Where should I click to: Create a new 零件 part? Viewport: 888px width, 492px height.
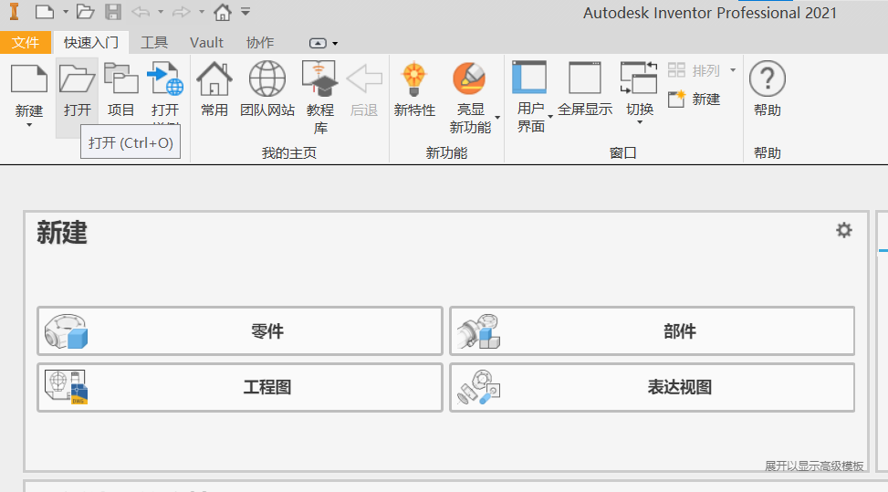pos(239,331)
